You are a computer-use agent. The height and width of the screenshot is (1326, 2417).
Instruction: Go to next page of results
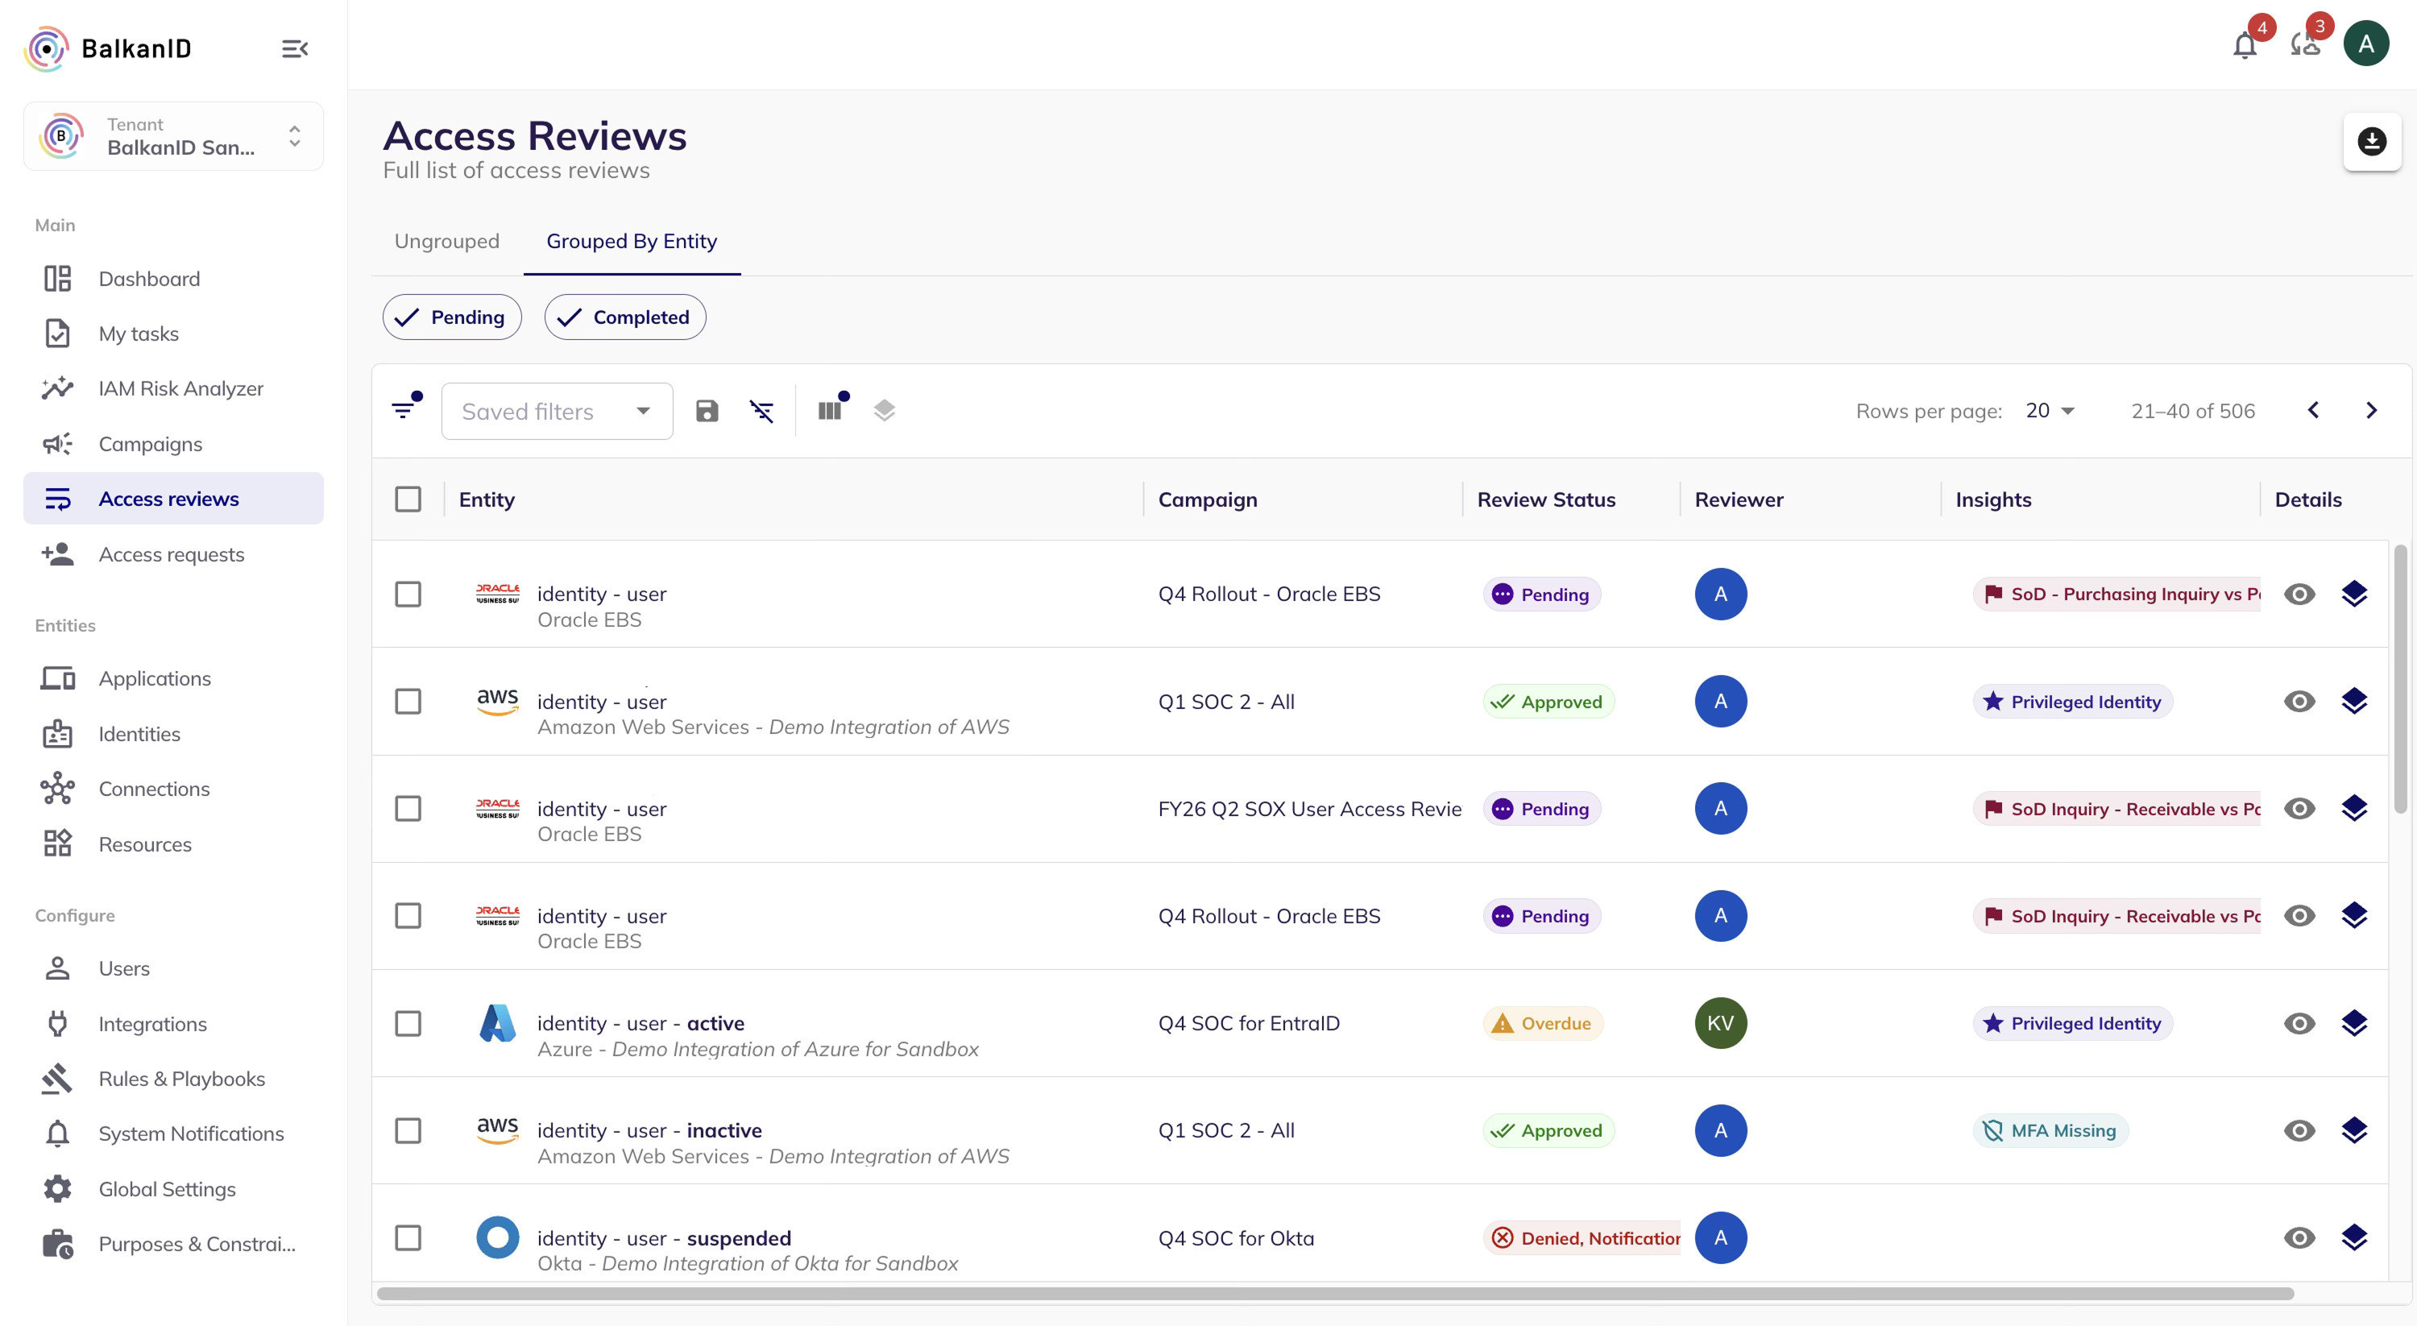(x=2370, y=411)
